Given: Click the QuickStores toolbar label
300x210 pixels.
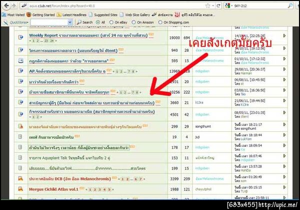Looking at the screenshot, I should 19,23.
